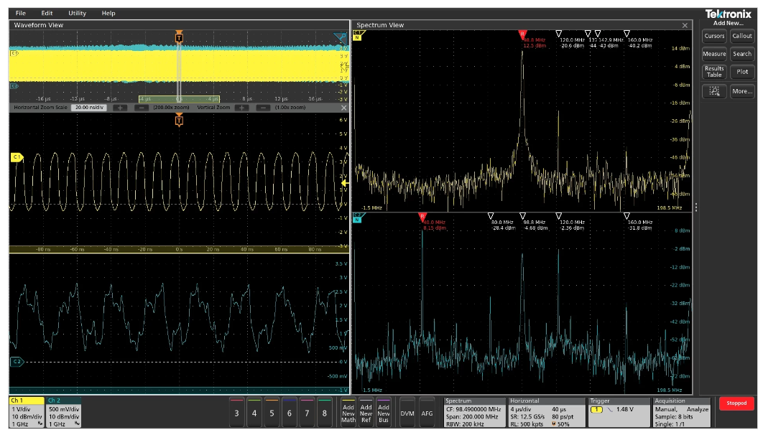Increase vertical zoom with plus button

(241, 108)
